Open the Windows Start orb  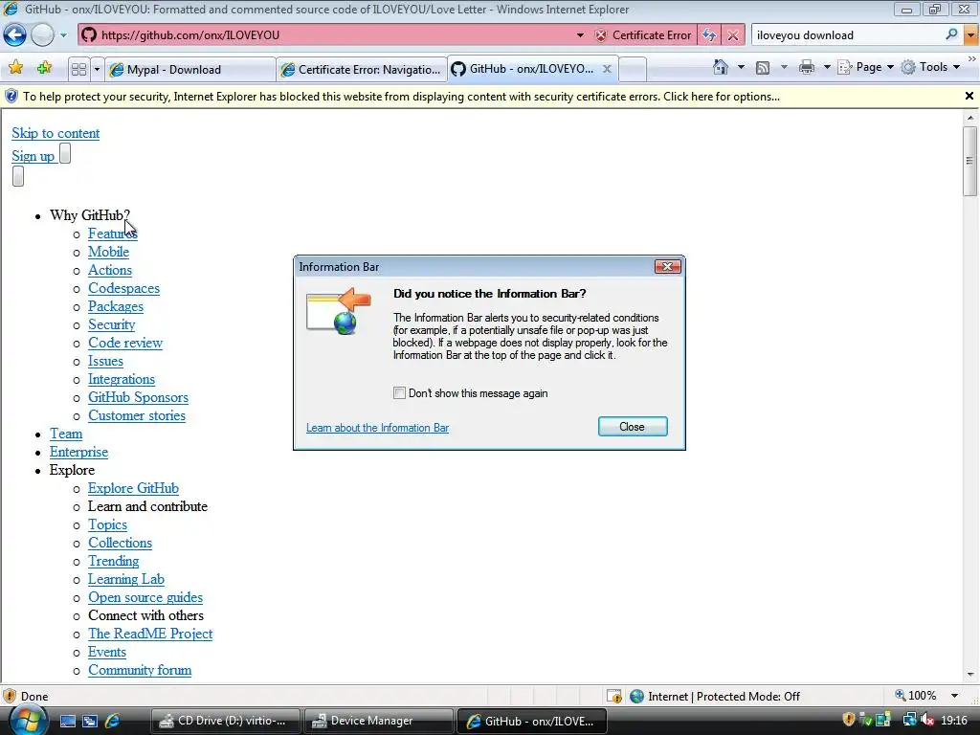26,720
